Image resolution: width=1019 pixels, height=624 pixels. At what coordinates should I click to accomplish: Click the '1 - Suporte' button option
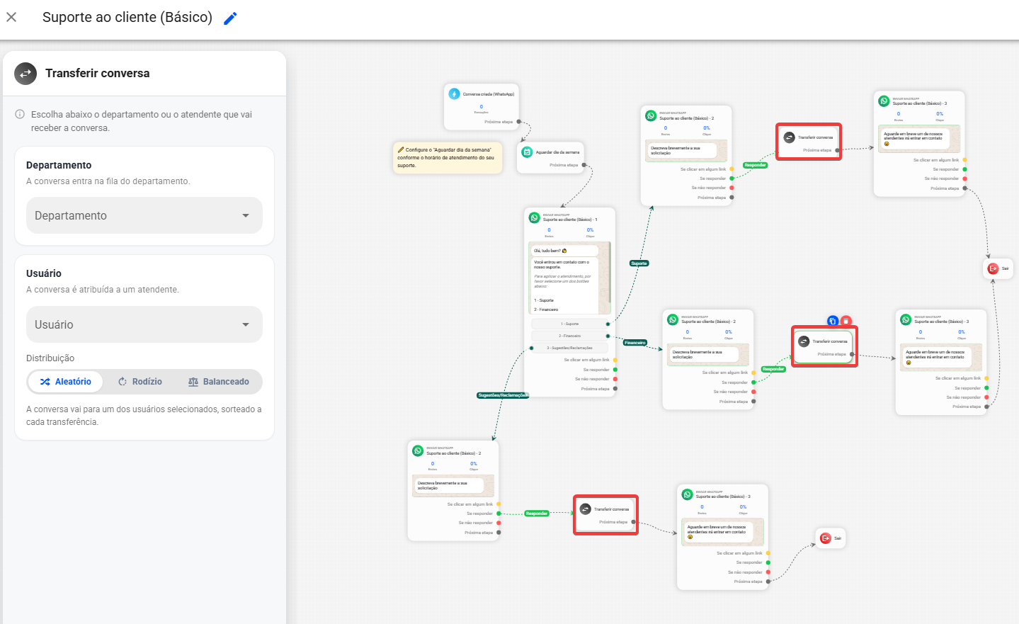point(570,324)
